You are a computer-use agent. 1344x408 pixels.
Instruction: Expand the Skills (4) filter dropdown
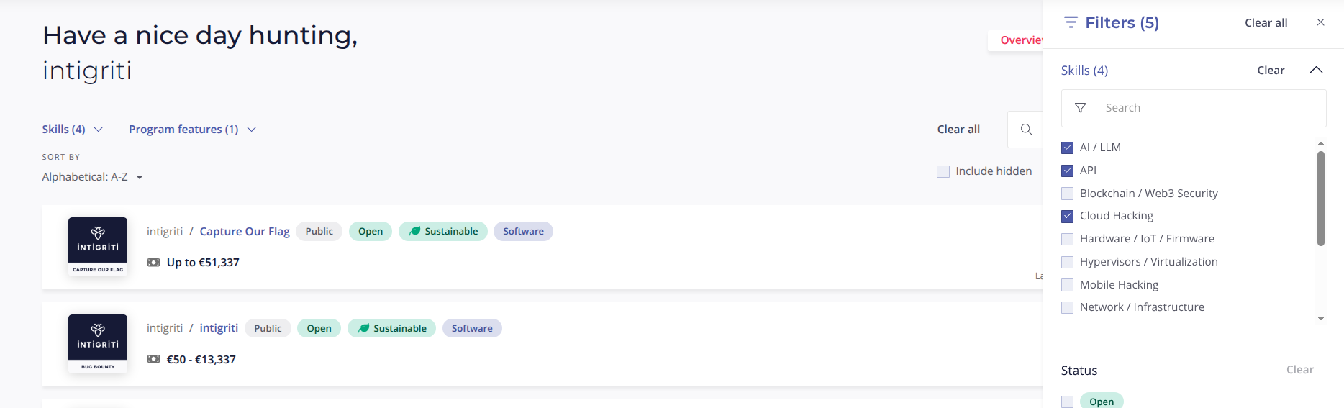[x=72, y=130]
